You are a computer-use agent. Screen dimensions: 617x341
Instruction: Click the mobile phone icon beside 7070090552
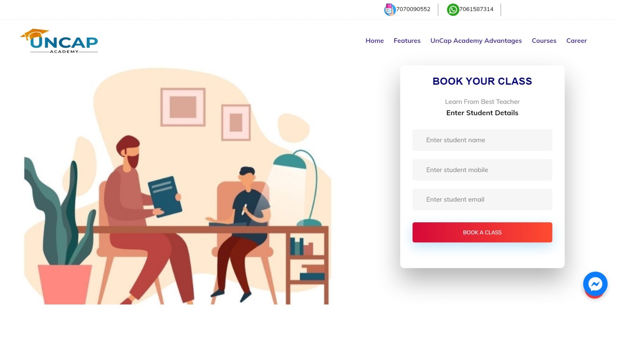[x=389, y=9]
